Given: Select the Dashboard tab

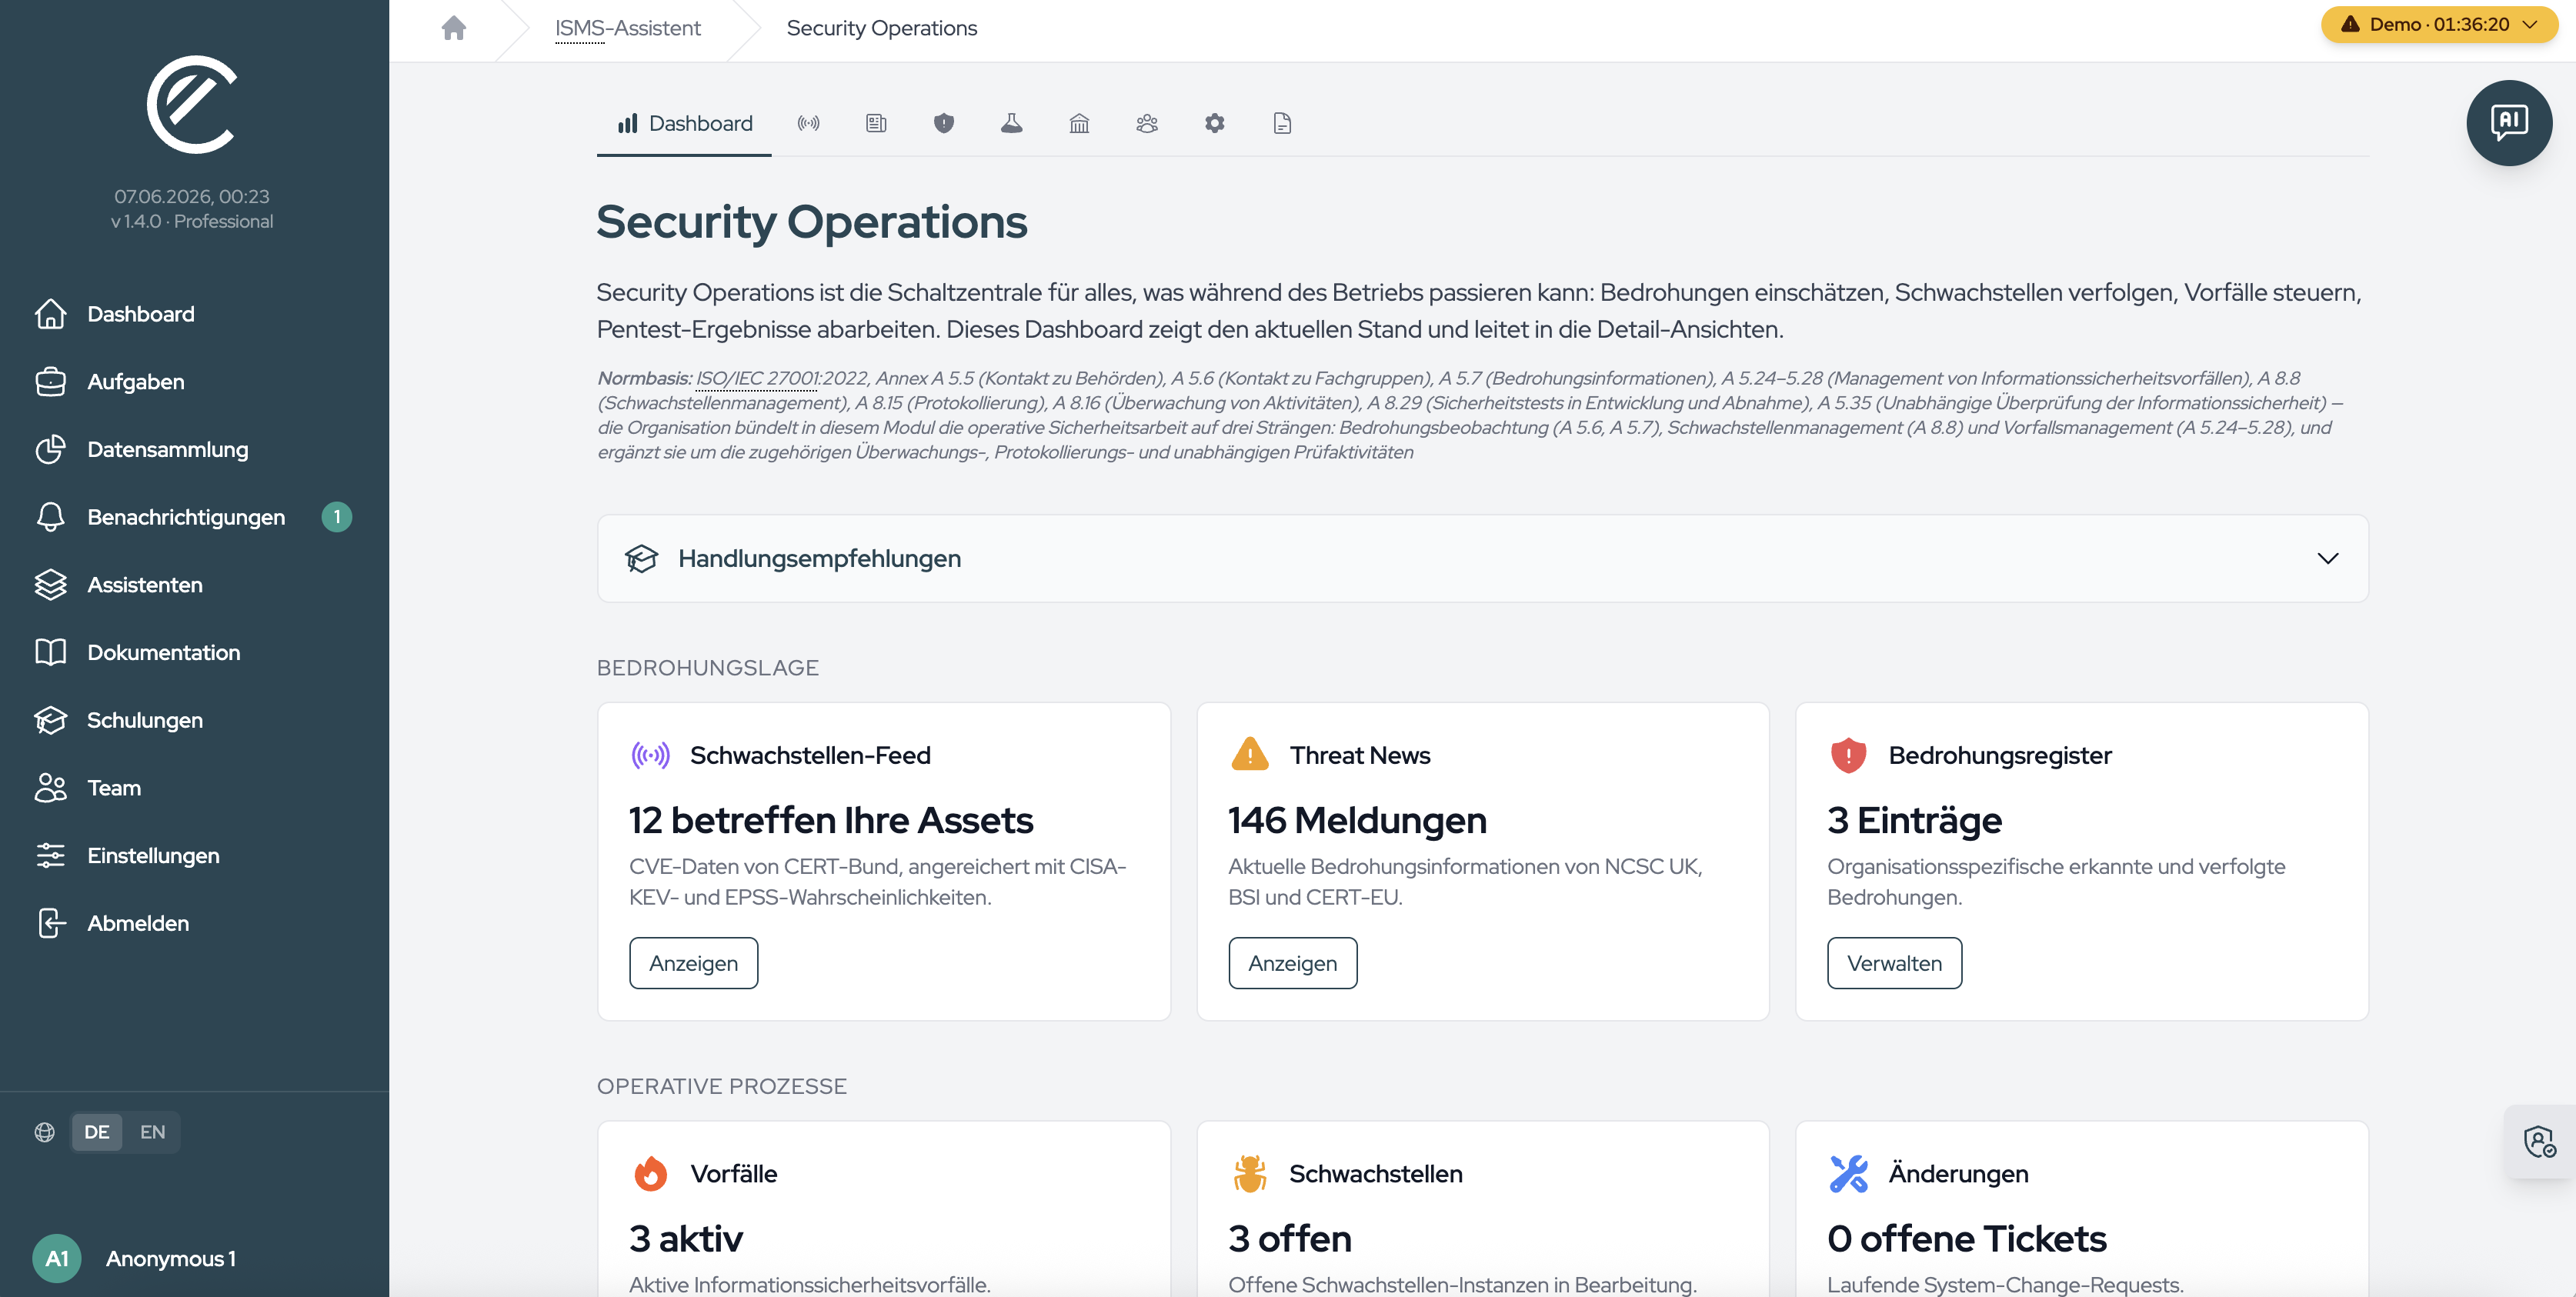Looking at the screenshot, I should (x=684, y=123).
